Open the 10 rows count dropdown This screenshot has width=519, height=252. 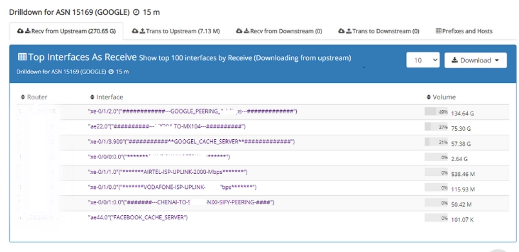423,60
